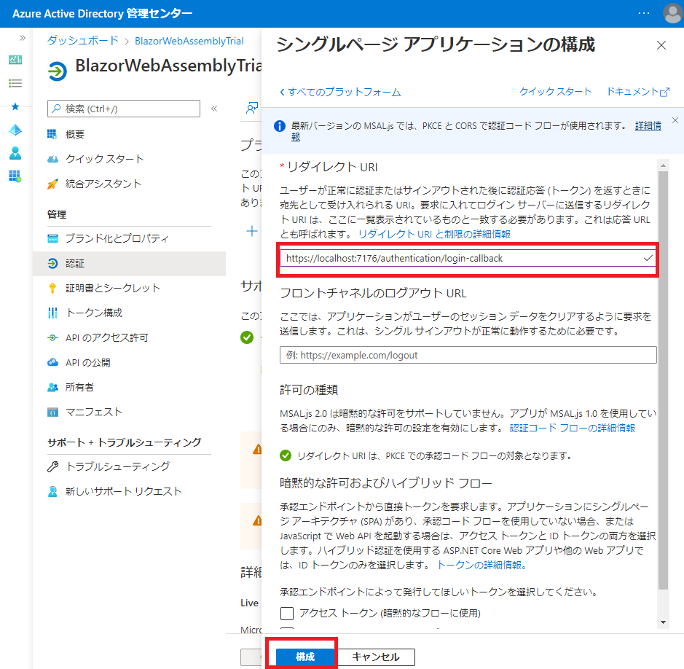This screenshot has width=684, height=669.
Task: Open ドキュメント external link
Action: click(638, 92)
